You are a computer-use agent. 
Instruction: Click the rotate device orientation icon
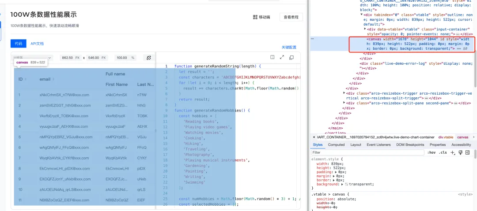point(149,58)
